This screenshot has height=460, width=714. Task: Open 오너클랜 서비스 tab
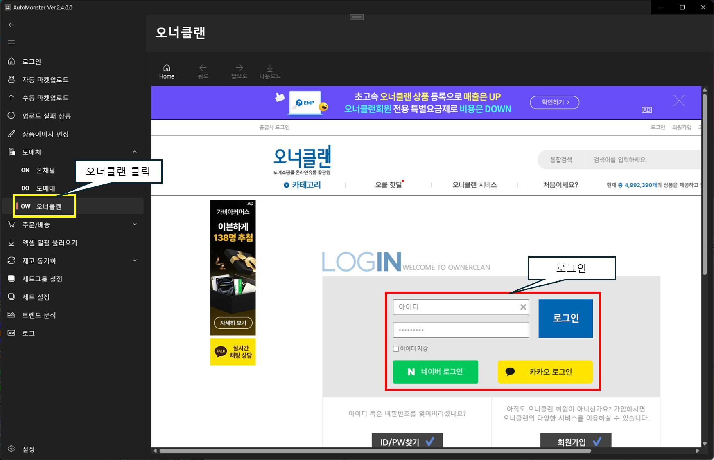474,185
